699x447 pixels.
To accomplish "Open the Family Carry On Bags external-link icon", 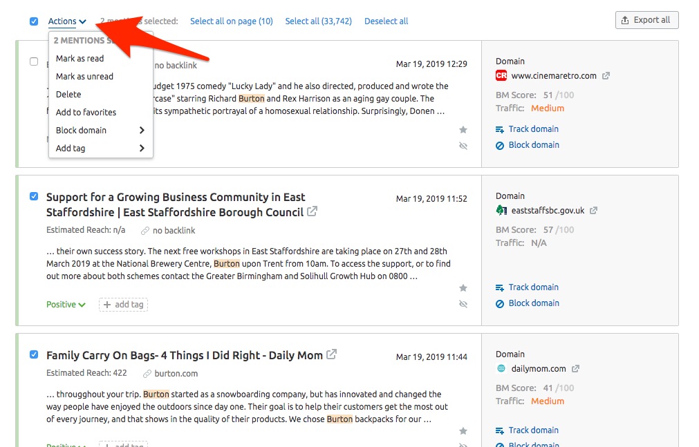I will pos(331,354).
